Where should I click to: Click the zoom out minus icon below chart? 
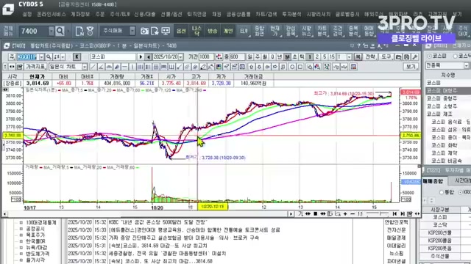coord(353,213)
